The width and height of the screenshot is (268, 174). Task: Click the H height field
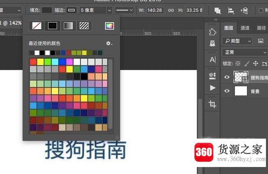pyautogui.click(x=195, y=10)
